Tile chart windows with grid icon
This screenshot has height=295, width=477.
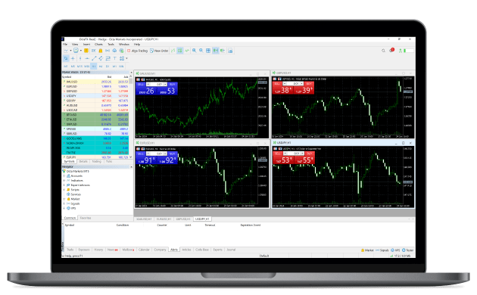coord(208,51)
